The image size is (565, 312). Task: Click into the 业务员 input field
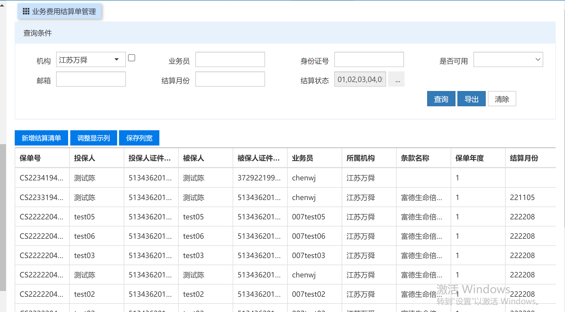click(x=230, y=60)
